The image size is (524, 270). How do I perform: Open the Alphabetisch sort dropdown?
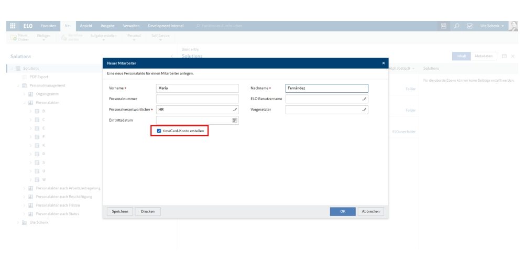(x=402, y=68)
